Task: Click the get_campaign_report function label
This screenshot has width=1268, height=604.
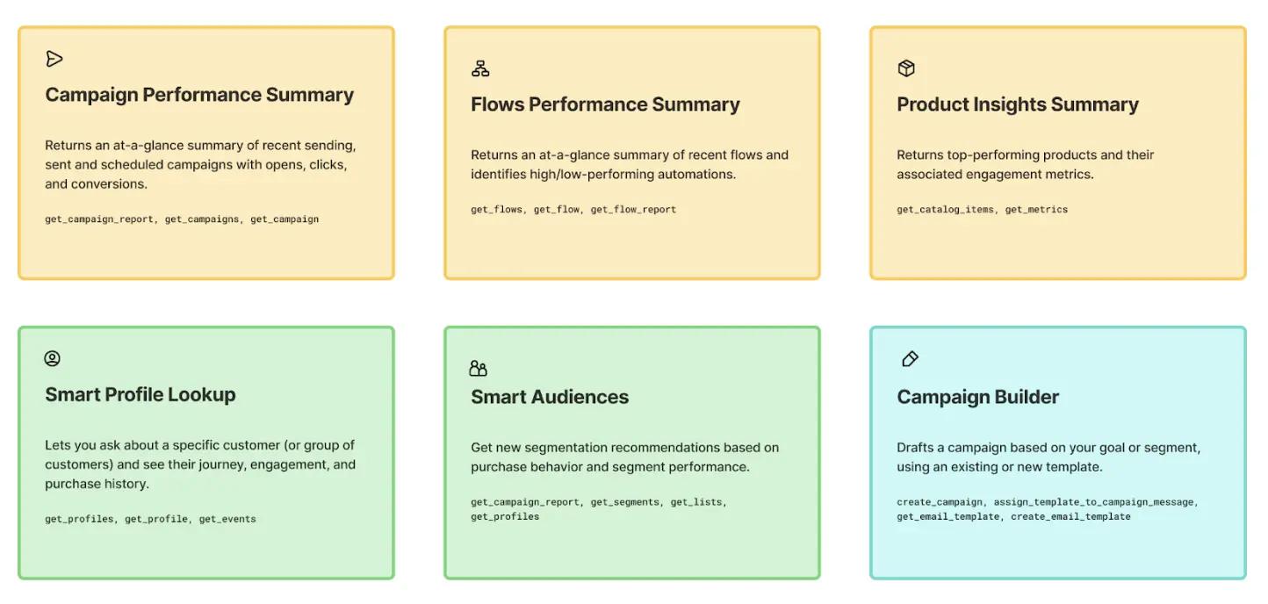Action: (98, 219)
